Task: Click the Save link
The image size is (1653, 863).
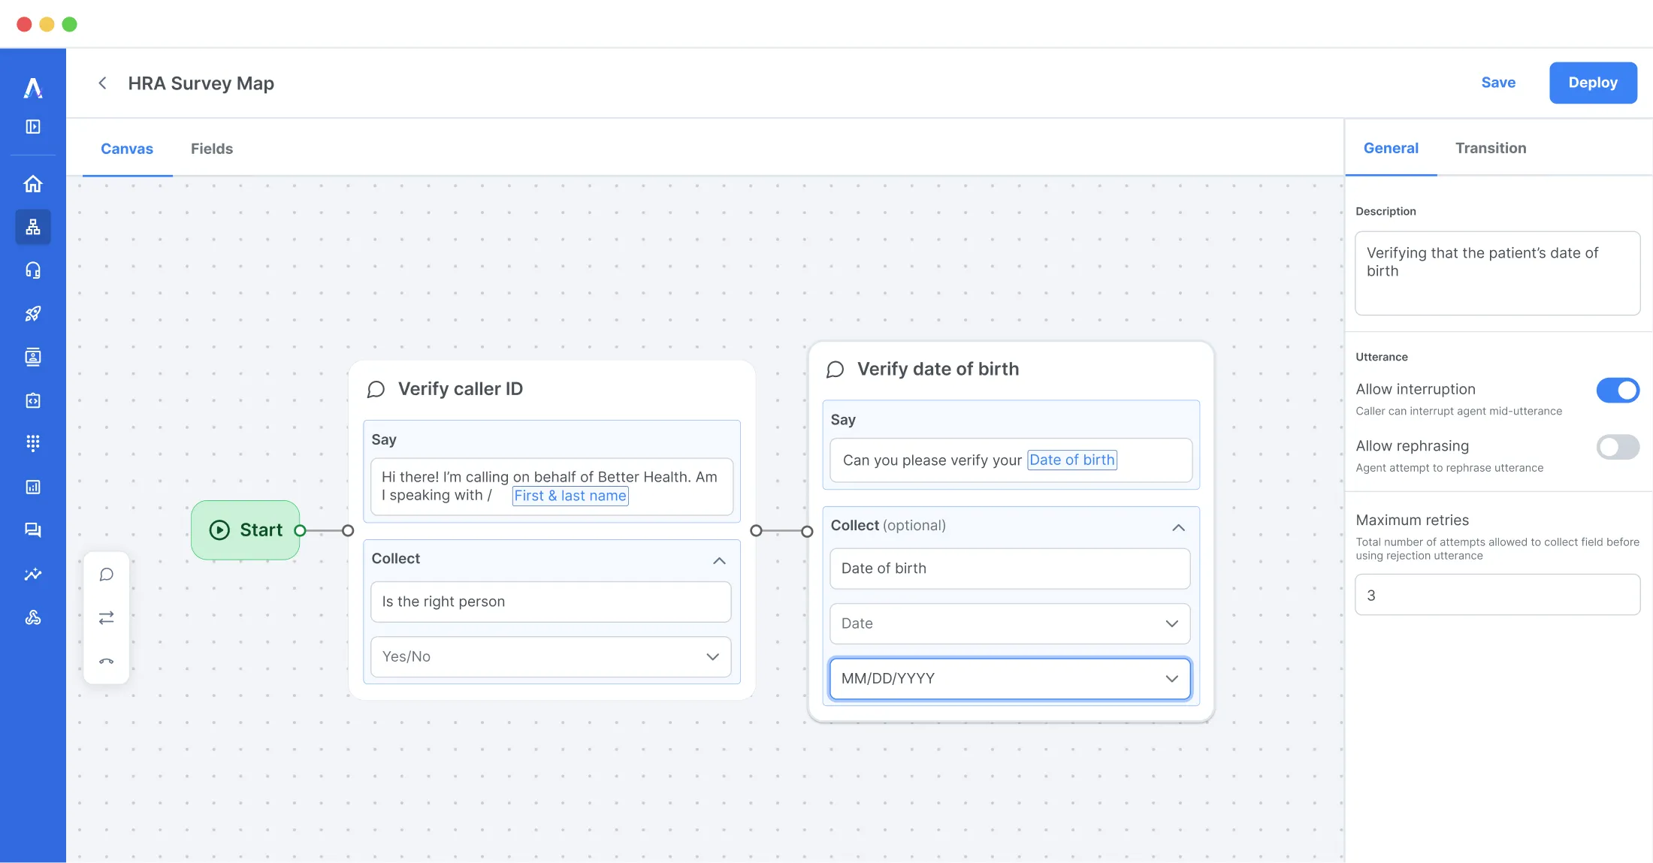Action: click(1497, 83)
